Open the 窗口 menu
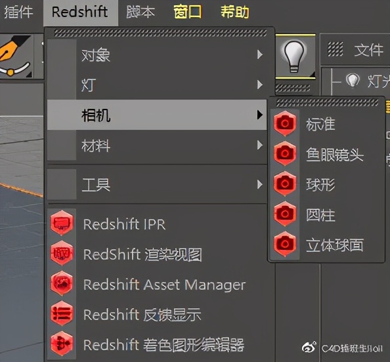The height and width of the screenshot is (362, 390). point(188,12)
